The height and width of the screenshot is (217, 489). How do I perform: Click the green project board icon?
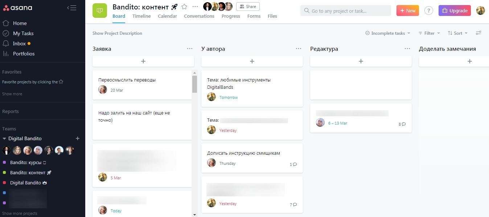(100, 11)
